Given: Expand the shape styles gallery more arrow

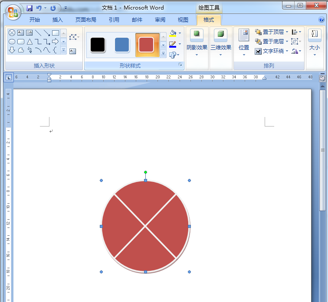Looking at the screenshot, I should (x=164, y=54).
